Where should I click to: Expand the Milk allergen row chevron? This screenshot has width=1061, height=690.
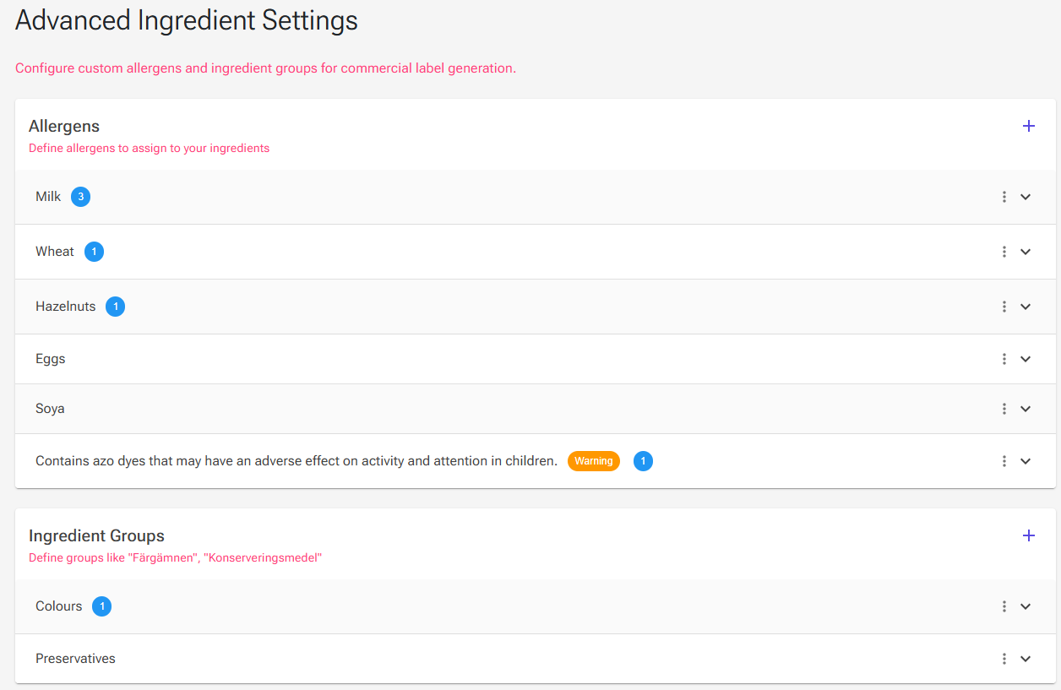1026,197
